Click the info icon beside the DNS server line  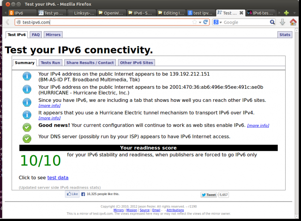[27, 139]
